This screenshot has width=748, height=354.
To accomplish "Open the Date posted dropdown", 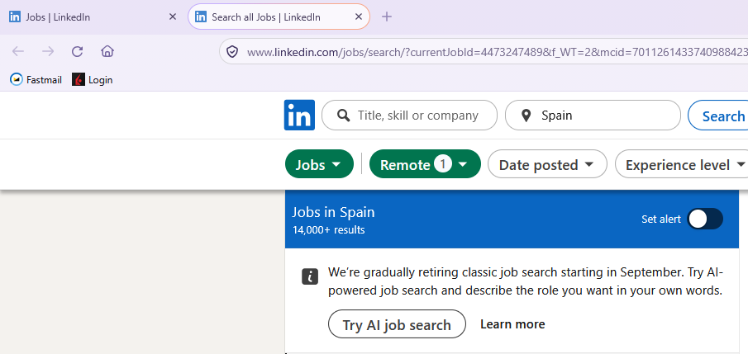I will pyautogui.click(x=547, y=164).
